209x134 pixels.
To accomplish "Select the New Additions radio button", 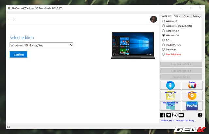I will [163, 54].
